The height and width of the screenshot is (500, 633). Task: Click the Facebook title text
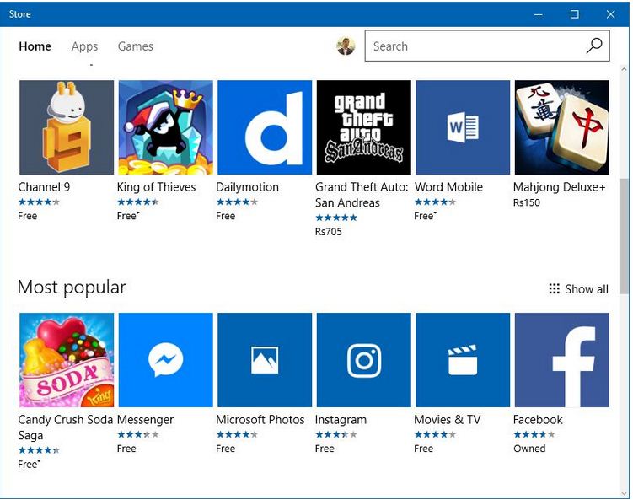click(538, 420)
